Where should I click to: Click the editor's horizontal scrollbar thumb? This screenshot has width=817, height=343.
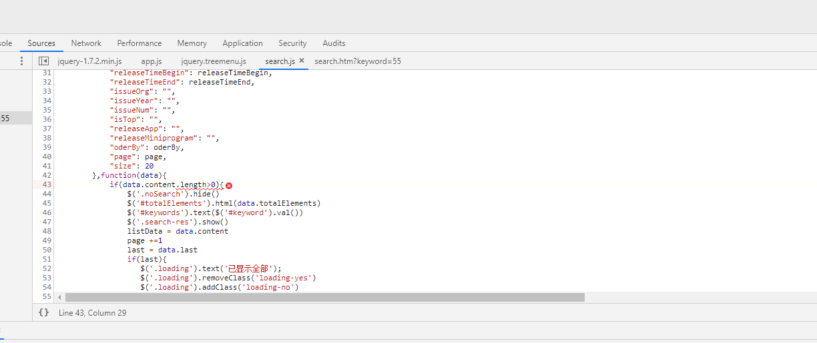pos(324,297)
